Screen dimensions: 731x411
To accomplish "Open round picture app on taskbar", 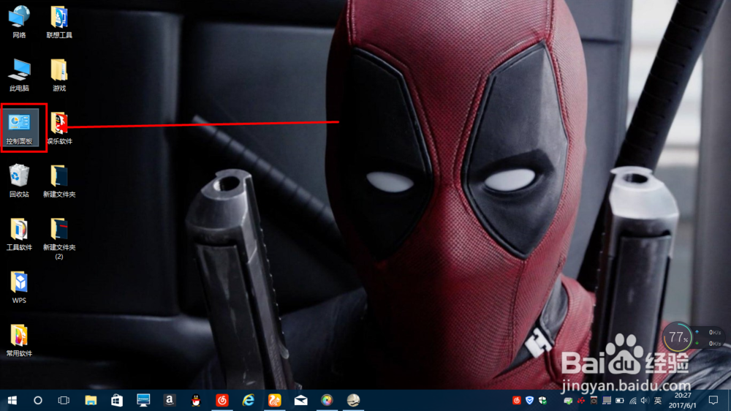I will tap(353, 400).
